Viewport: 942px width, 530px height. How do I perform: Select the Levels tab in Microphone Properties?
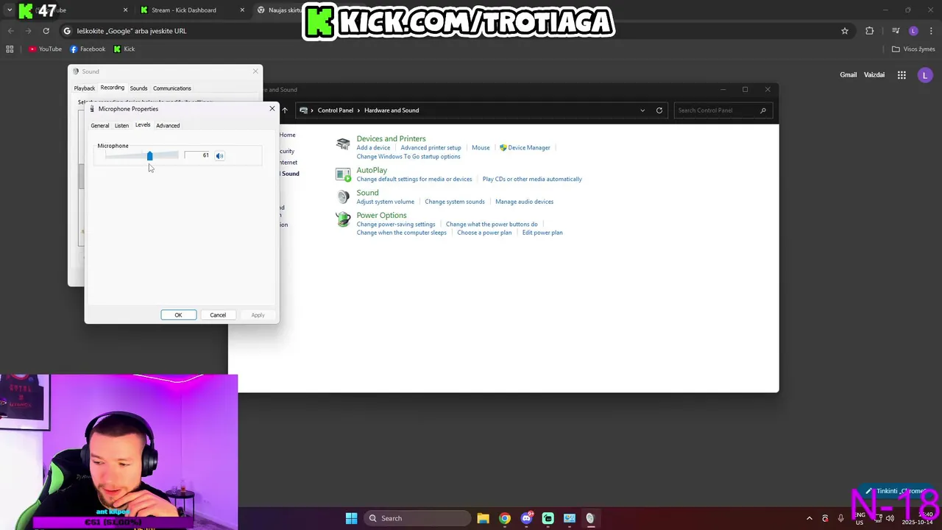pyautogui.click(x=143, y=125)
